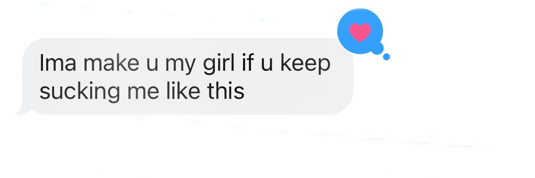Click the small blue dot beneath the tapback
Screen dimensions: 535x178
pyautogui.click(x=386, y=57)
